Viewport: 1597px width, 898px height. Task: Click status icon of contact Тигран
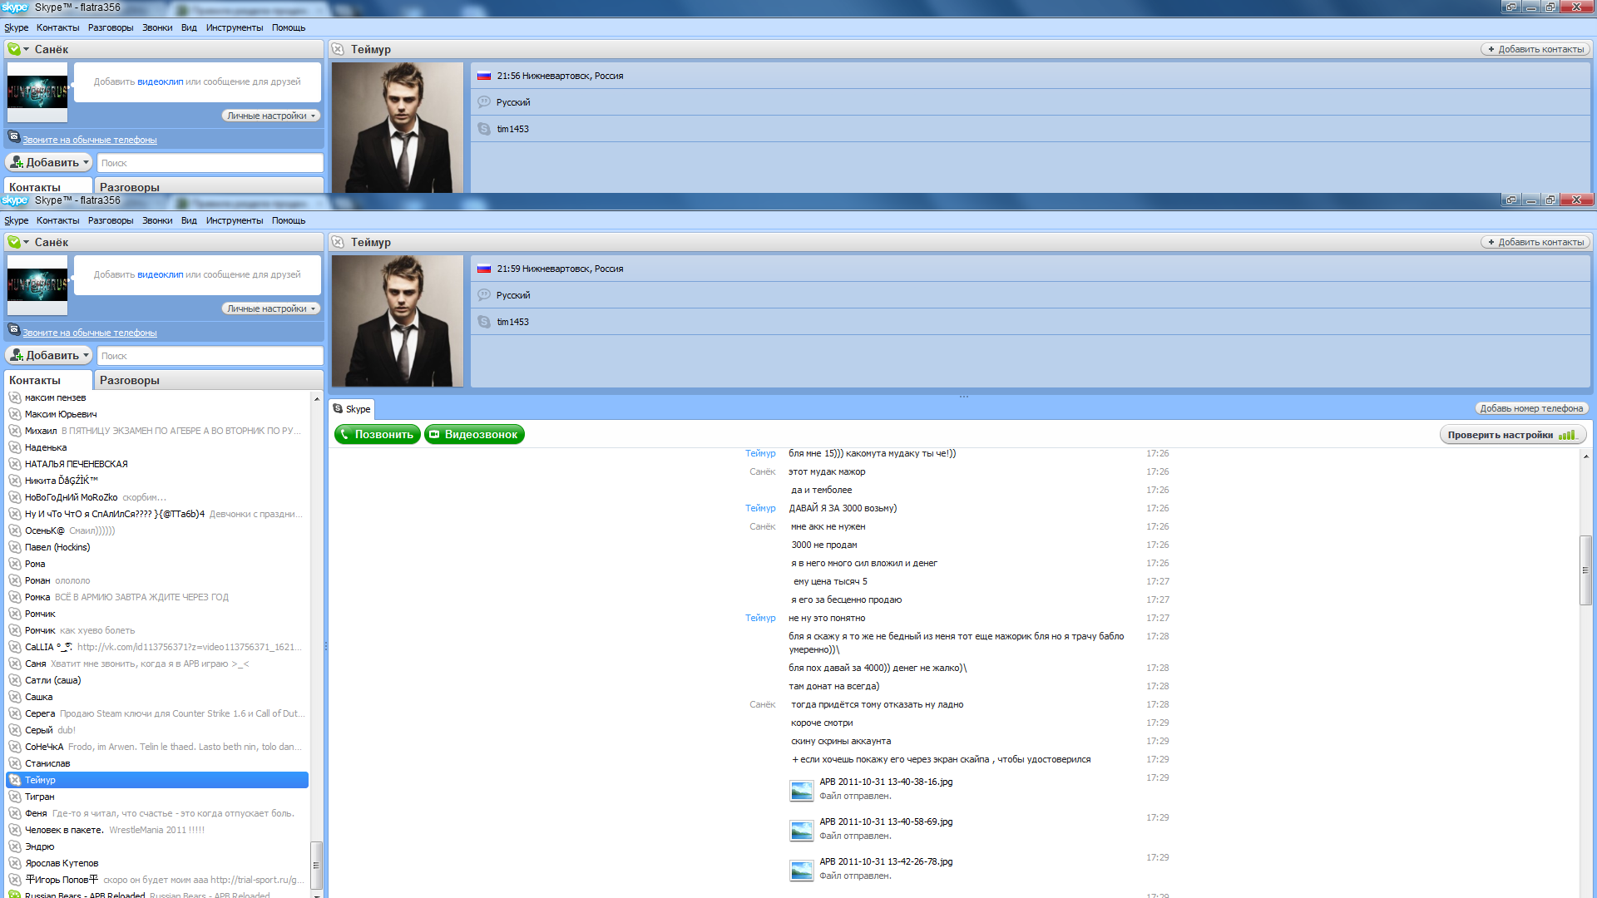[15, 797]
